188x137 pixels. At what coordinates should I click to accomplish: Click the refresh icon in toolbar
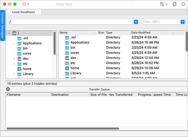[174, 4]
